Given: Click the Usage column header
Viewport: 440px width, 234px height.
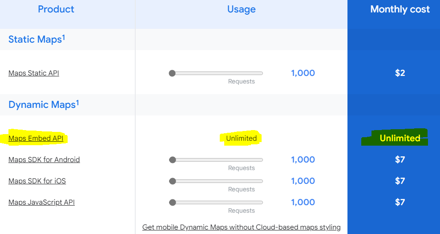Looking at the screenshot, I should click(x=241, y=9).
